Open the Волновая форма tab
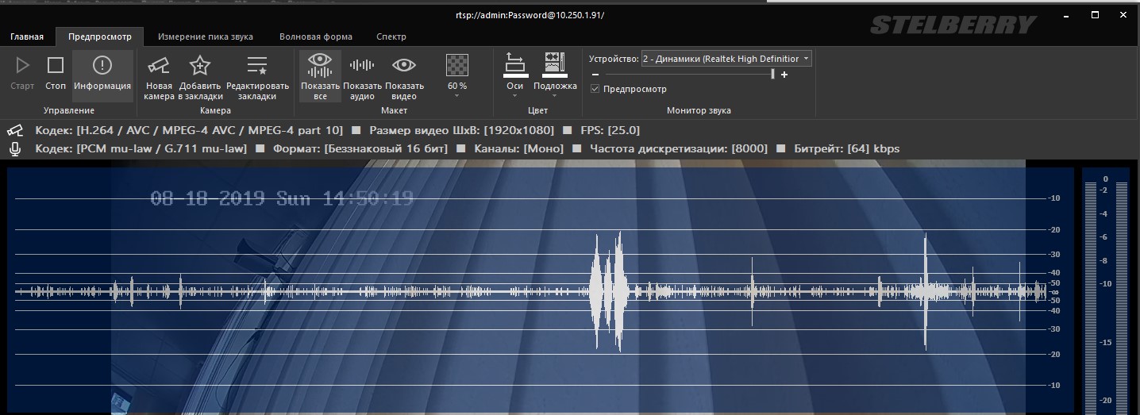 click(x=316, y=37)
